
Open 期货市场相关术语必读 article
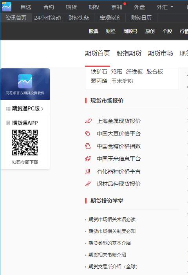click(112, 219)
